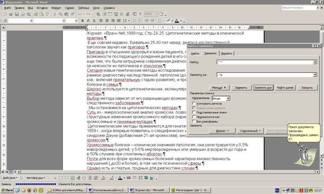Open the 'Заменить на' field history dropdown

pyautogui.click(x=315, y=75)
